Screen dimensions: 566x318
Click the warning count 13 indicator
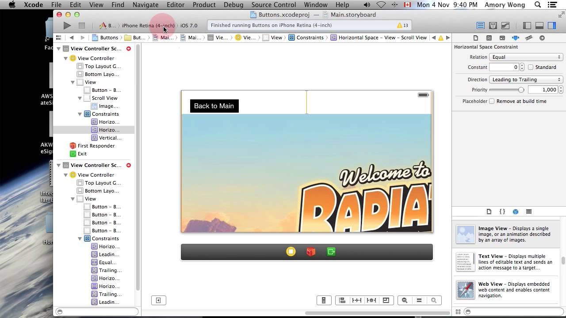click(402, 26)
